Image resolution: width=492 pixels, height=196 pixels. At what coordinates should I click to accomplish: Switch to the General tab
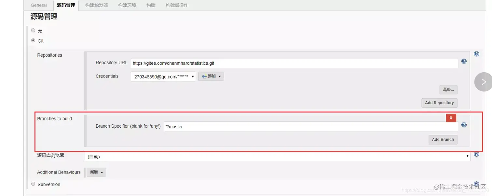pyautogui.click(x=39, y=5)
